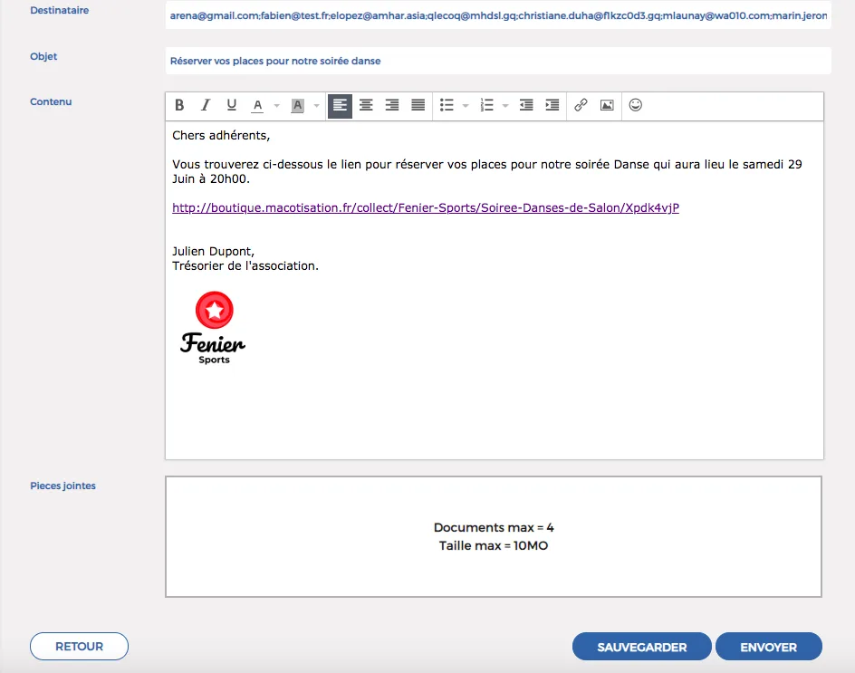The image size is (855, 673).
Task: Insert a numbered list
Action: pyautogui.click(x=487, y=105)
